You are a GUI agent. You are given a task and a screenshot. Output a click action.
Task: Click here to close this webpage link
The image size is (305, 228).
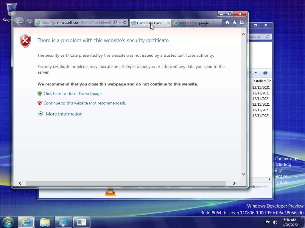pos(73,94)
